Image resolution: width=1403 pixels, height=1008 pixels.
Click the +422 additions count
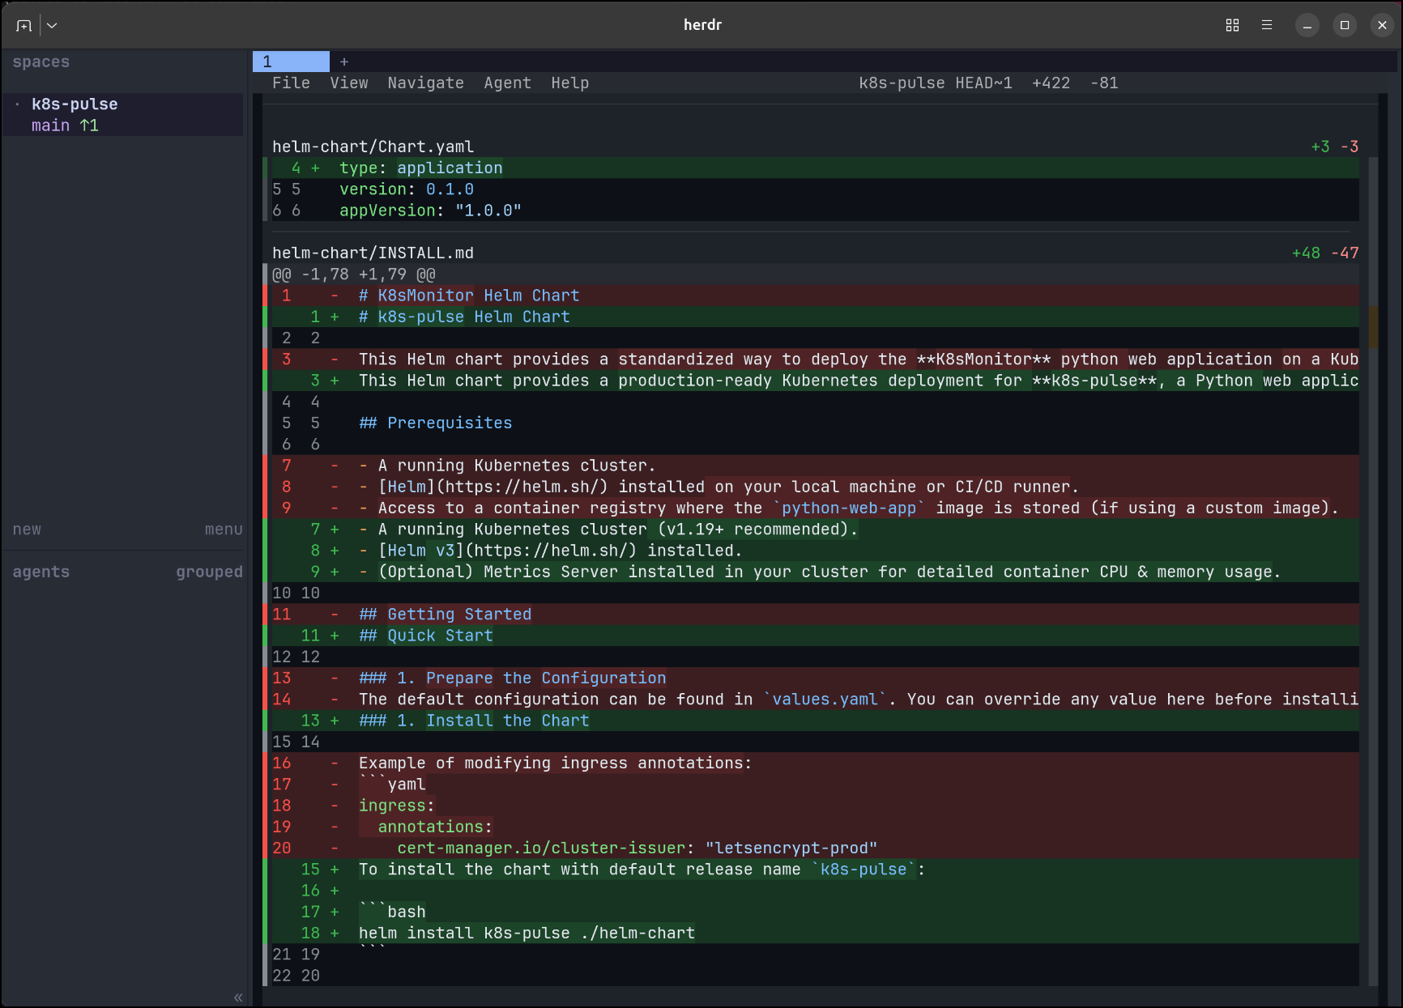pyautogui.click(x=1051, y=83)
